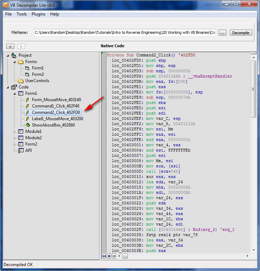The image size is (260, 271).
Task: Click the browse '...' button
Action: pos(222,33)
